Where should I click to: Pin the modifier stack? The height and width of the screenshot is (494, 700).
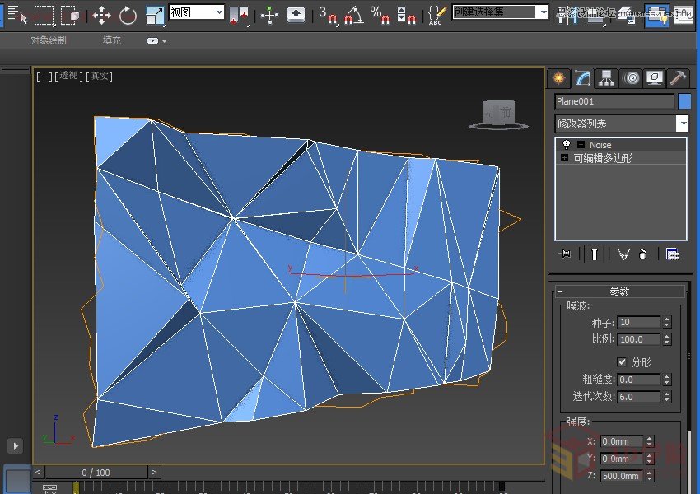[x=564, y=254]
